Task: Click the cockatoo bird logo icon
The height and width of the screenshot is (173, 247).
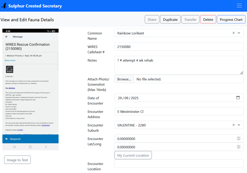Action: (x=4, y=6)
